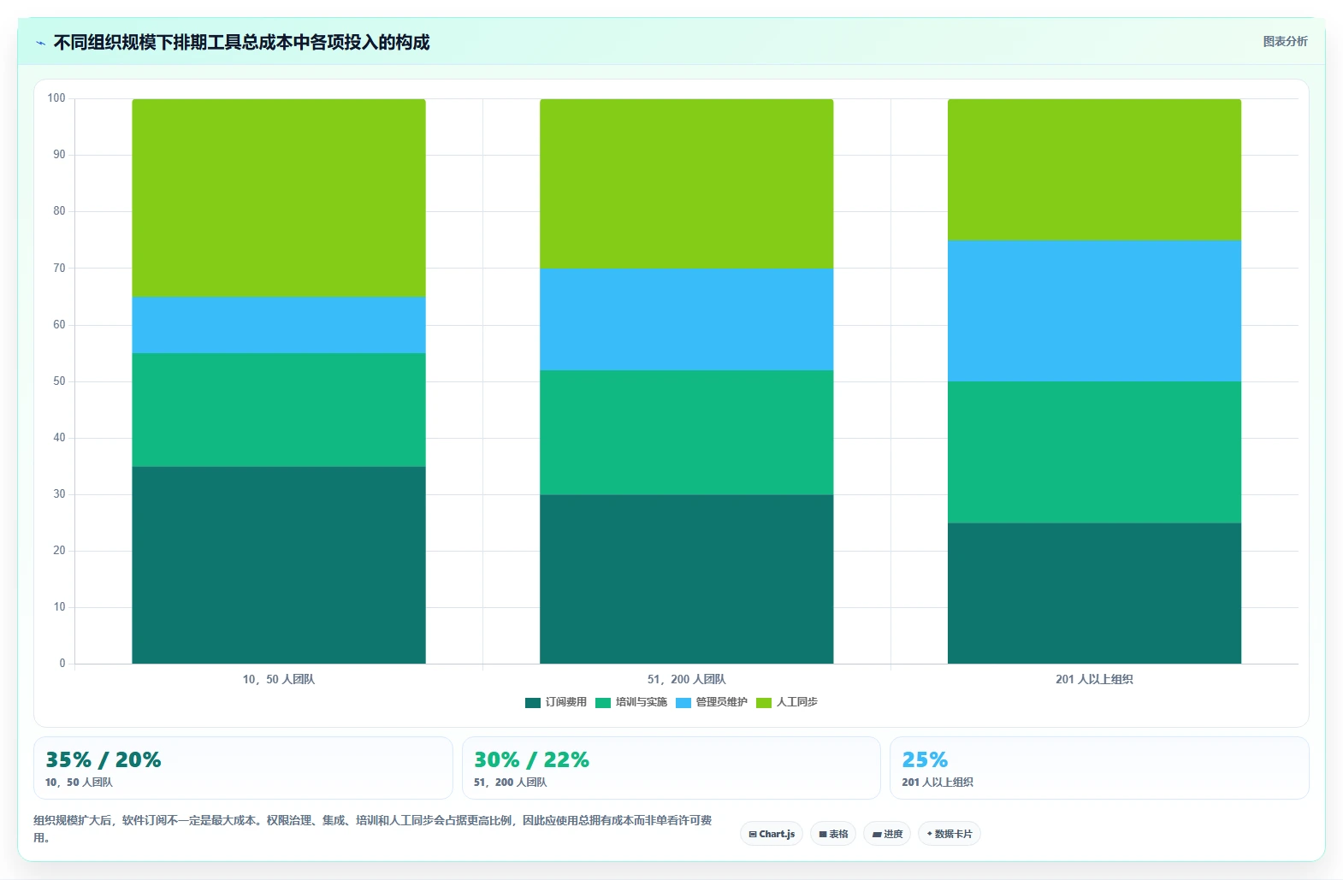Toggle the 人工同步 legend item
This screenshot has height=880, width=1343.
pyautogui.click(x=787, y=702)
